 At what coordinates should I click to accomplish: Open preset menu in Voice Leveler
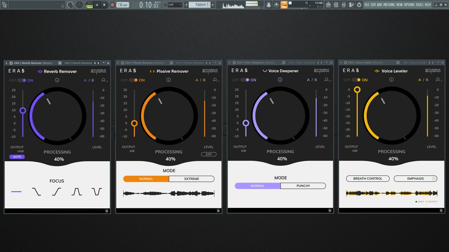(x=438, y=80)
